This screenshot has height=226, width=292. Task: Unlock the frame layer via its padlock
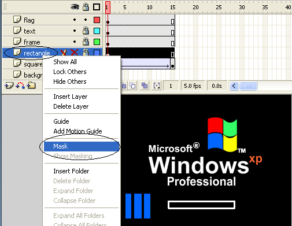pyautogui.click(x=86, y=42)
